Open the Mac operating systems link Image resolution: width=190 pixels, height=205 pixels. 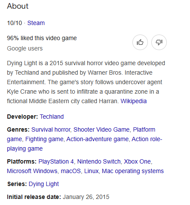(133, 171)
